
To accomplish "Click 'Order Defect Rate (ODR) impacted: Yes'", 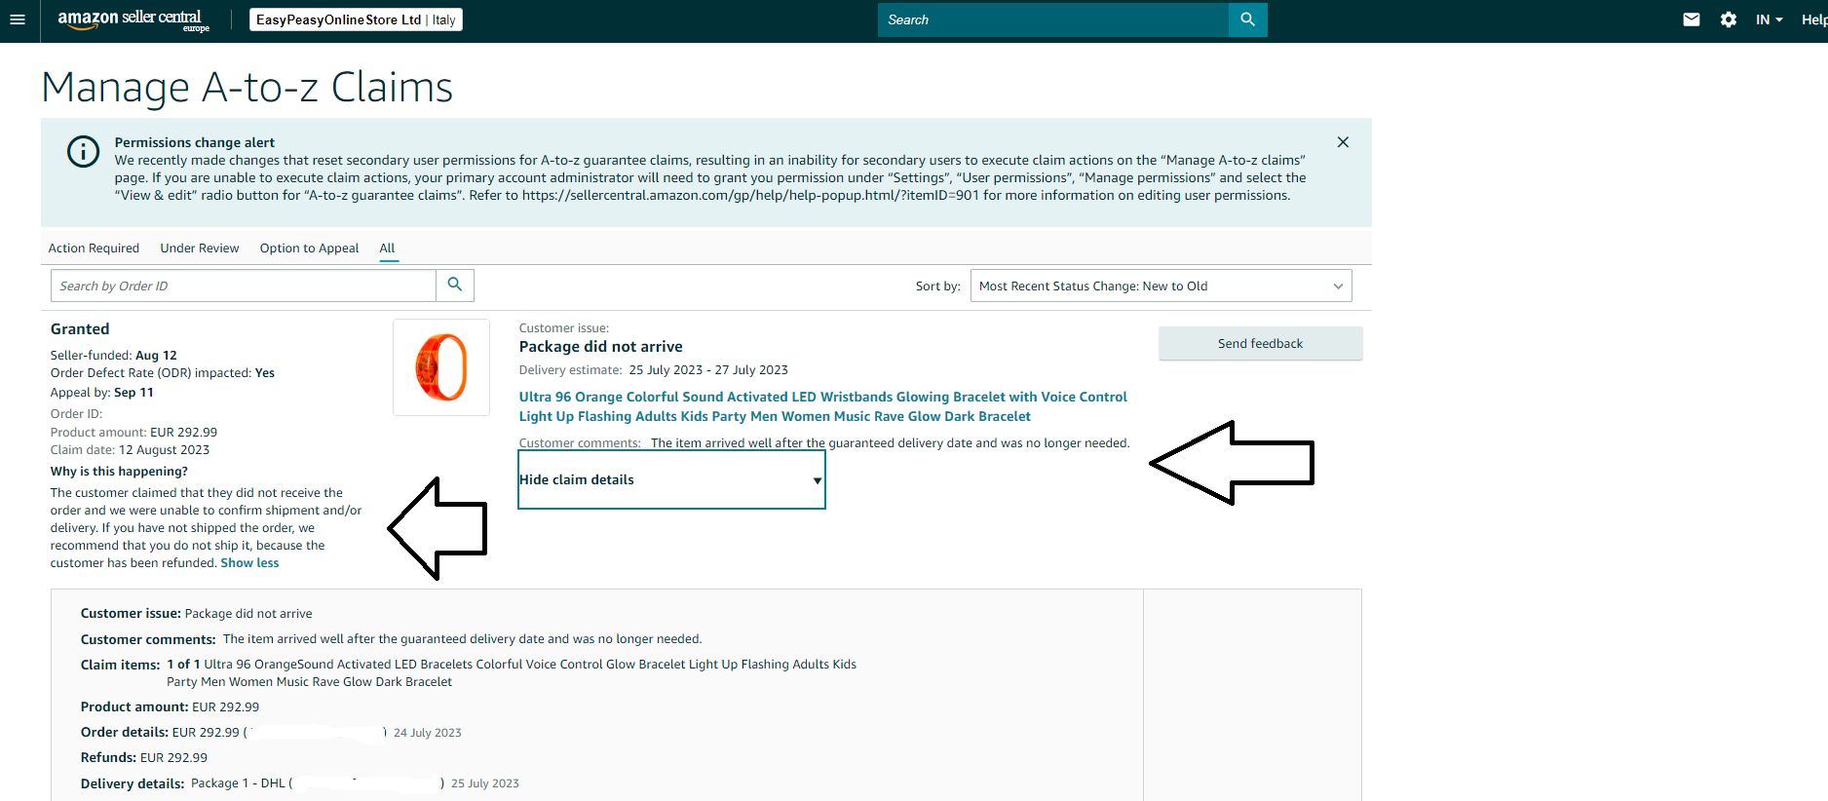I will pos(162,373).
